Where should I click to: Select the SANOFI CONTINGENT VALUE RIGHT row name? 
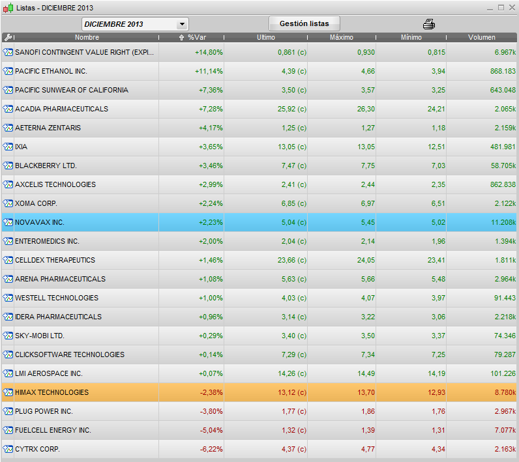[84, 52]
